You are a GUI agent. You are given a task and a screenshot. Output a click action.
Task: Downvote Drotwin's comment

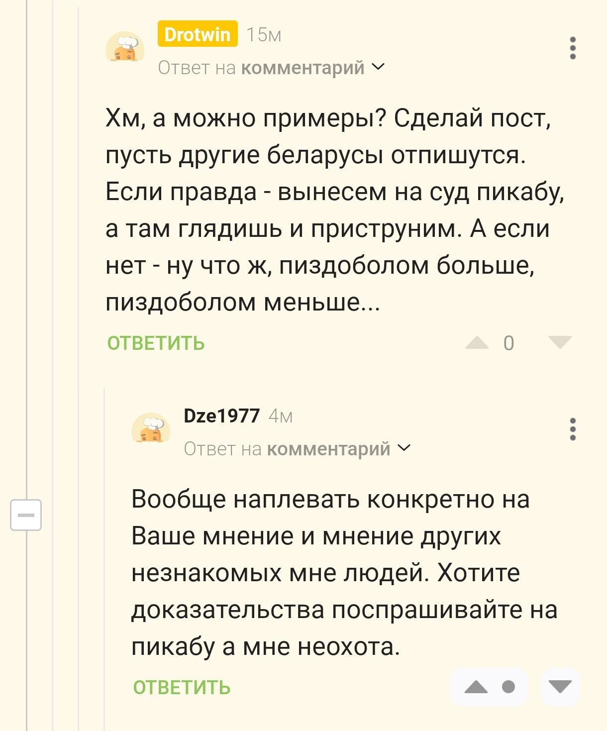[560, 343]
